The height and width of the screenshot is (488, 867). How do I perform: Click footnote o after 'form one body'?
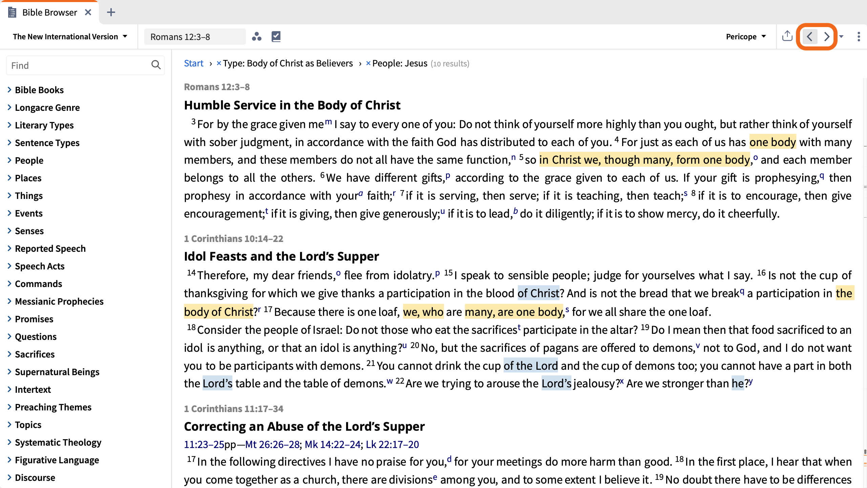click(x=756, y=157)
